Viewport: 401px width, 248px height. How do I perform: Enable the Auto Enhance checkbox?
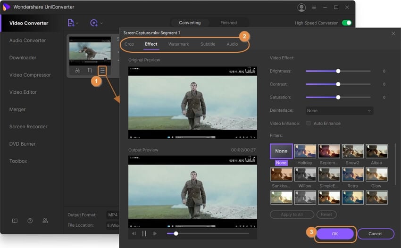click(x=309, y=123)
